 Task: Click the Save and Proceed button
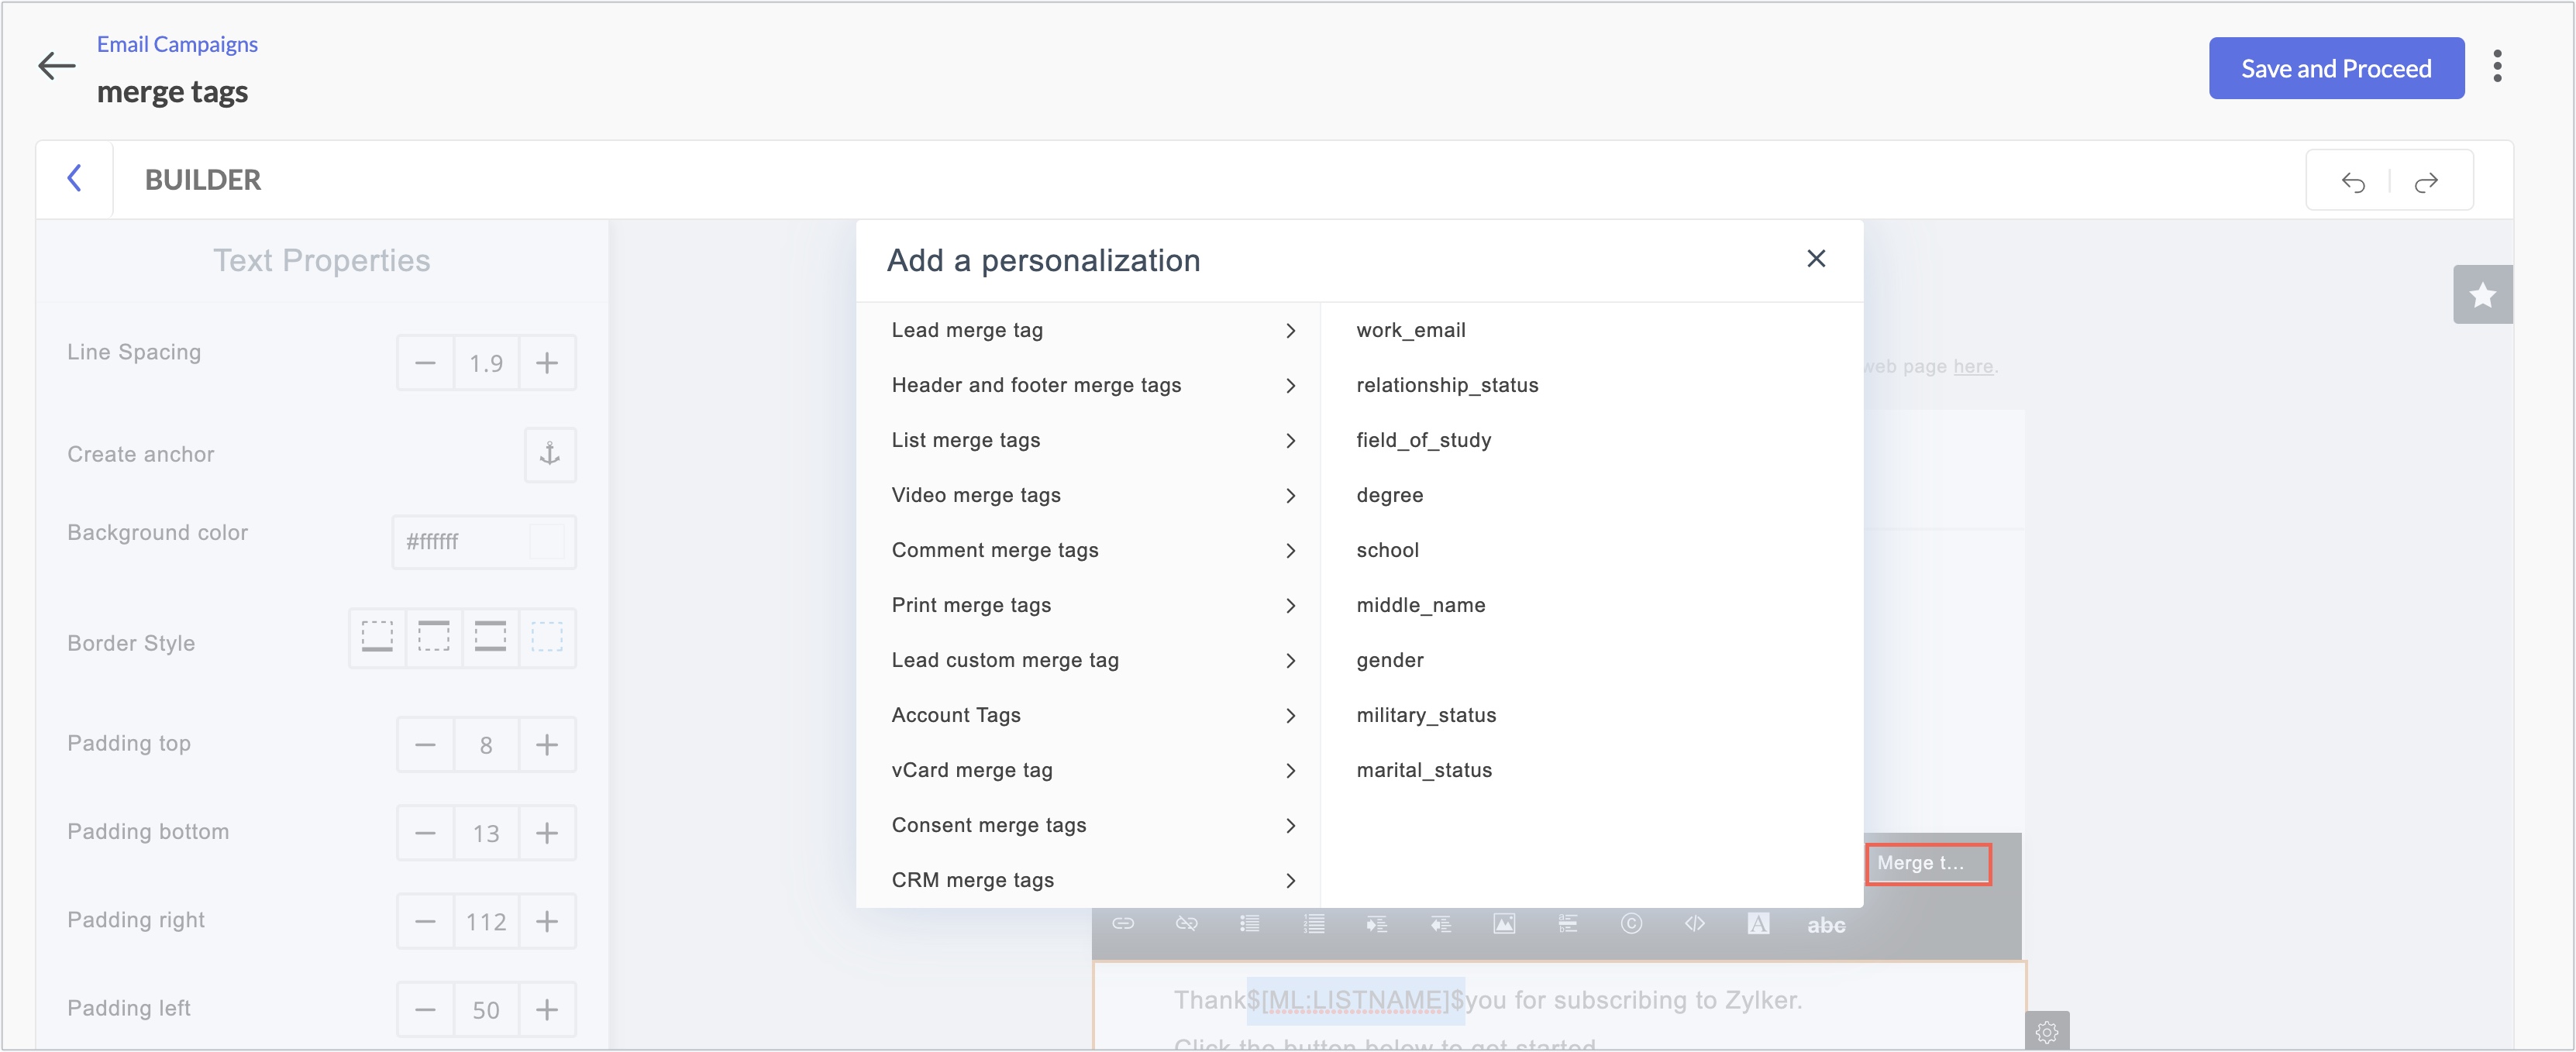[2335, 68]
